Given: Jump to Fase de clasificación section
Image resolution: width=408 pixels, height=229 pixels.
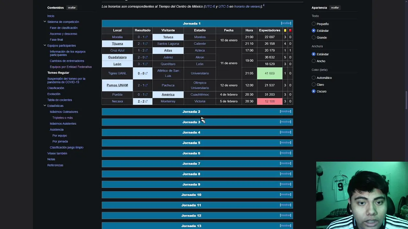Looking at the screenshot, I should tap(63, 28).
